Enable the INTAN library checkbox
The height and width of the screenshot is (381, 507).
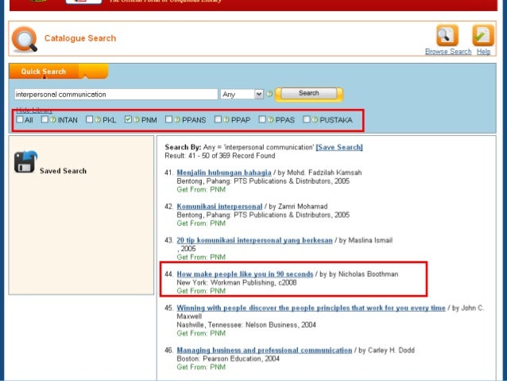click(45, 119)
